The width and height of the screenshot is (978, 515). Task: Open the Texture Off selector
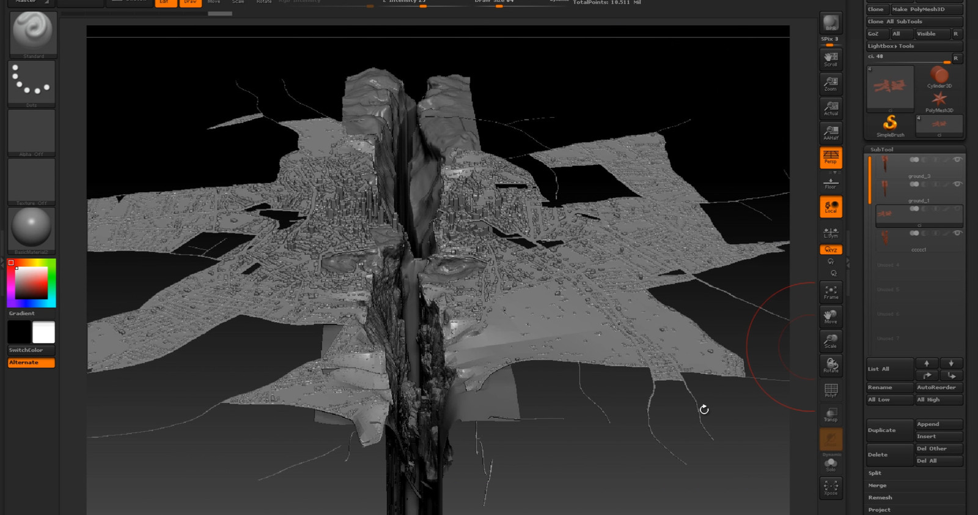(32, 181)
